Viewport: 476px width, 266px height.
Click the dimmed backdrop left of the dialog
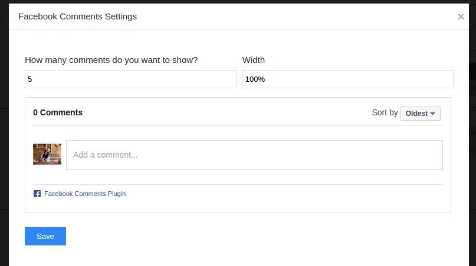click(x=4, y=147)
